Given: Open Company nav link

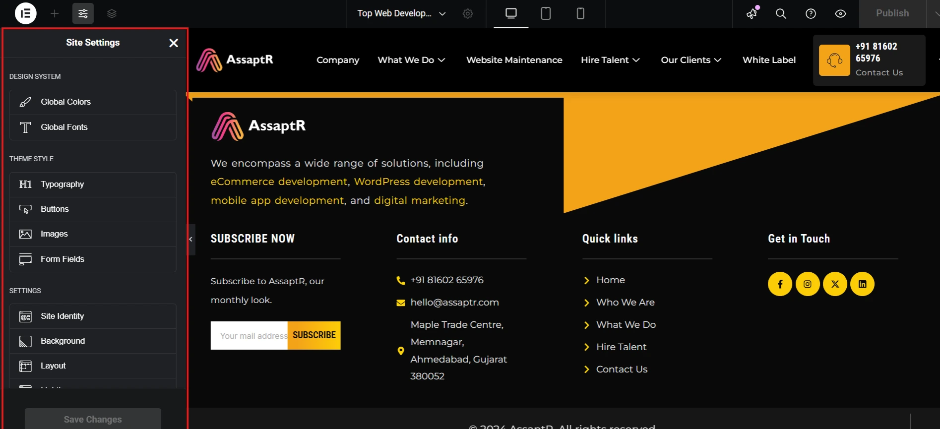Looking at the screenshot, I should pos(338,60).
